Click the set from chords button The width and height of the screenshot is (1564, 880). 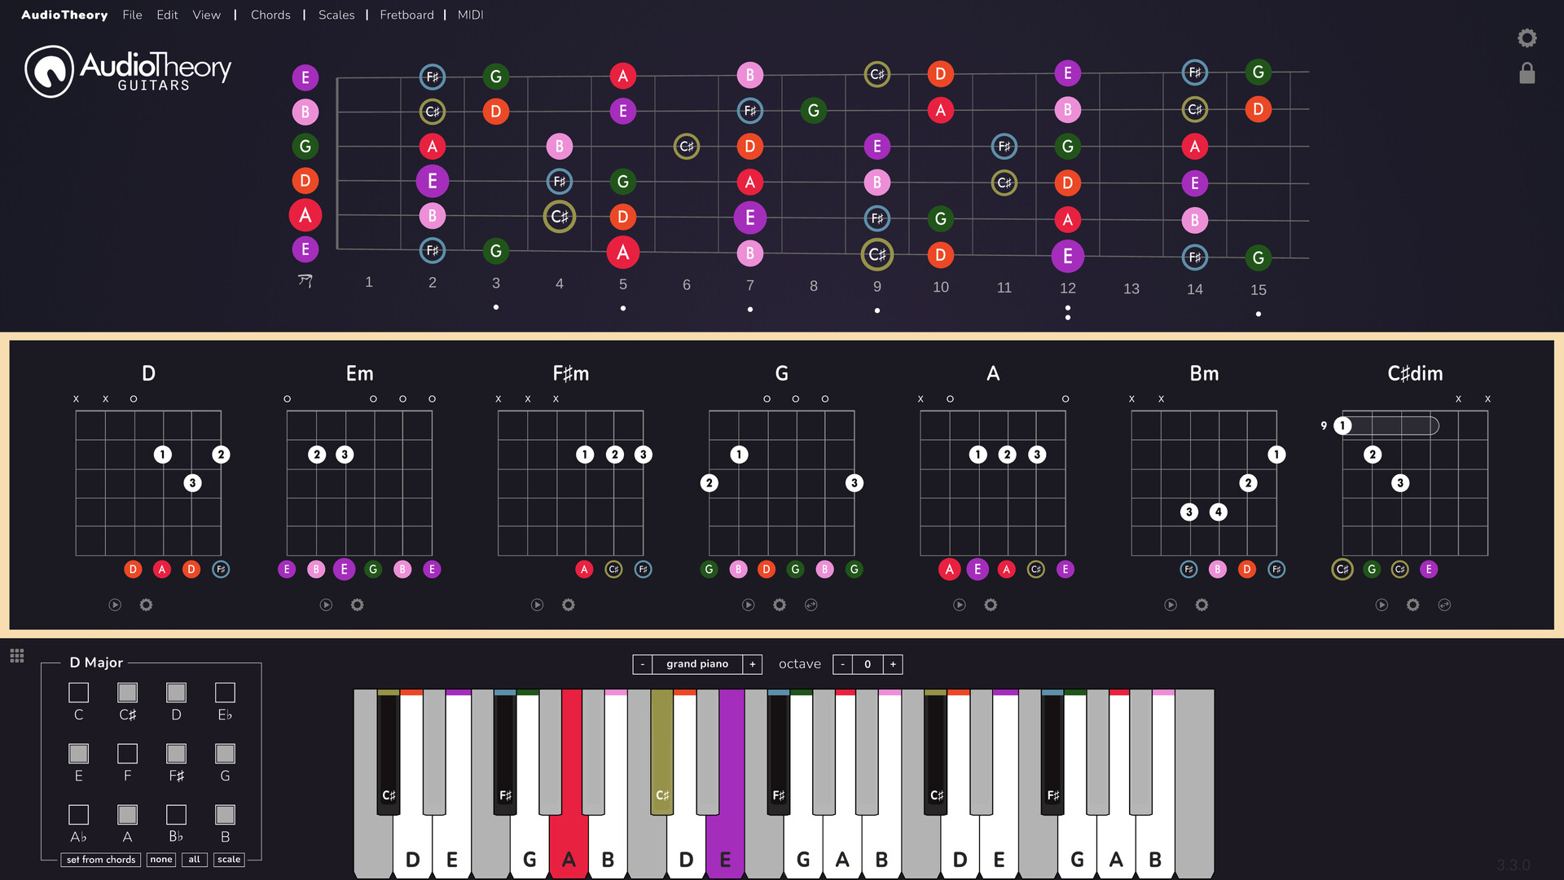pyautogui.click(x=100, y=860)
